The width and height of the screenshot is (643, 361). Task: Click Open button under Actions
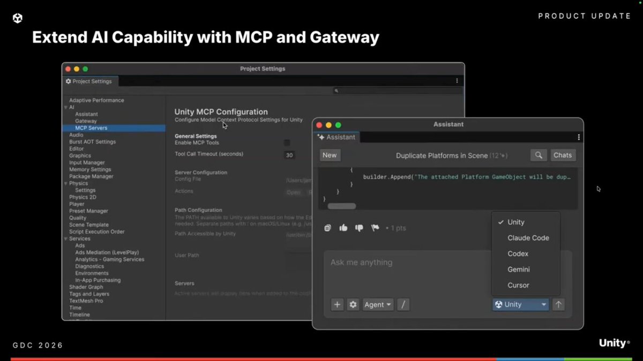click(x=294, y=192)
